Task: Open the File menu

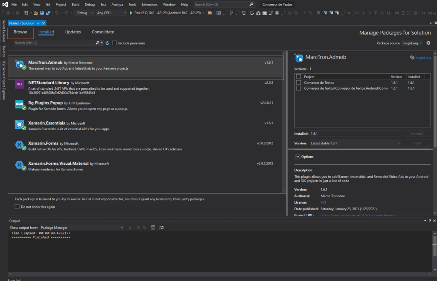Action: 14,4
